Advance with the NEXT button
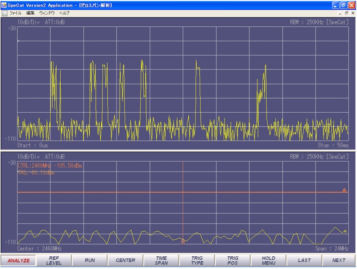 click(339, 261)
